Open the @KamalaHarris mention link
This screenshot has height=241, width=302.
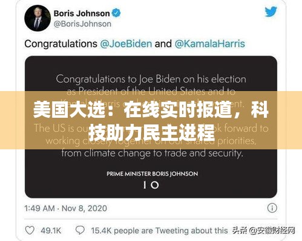pyautogui.click(x=210, y=44)
